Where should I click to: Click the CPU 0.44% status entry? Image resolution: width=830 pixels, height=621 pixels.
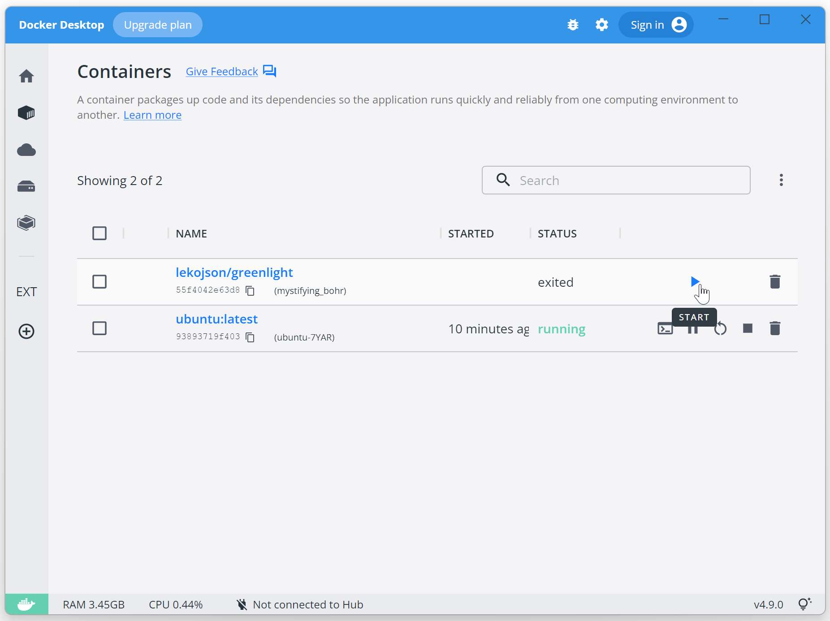tap(176, 605)
